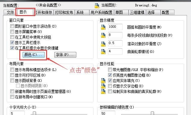Enable 带光栅图像/OLE 平移和缩放 checkbox

[x=110, y=69]
